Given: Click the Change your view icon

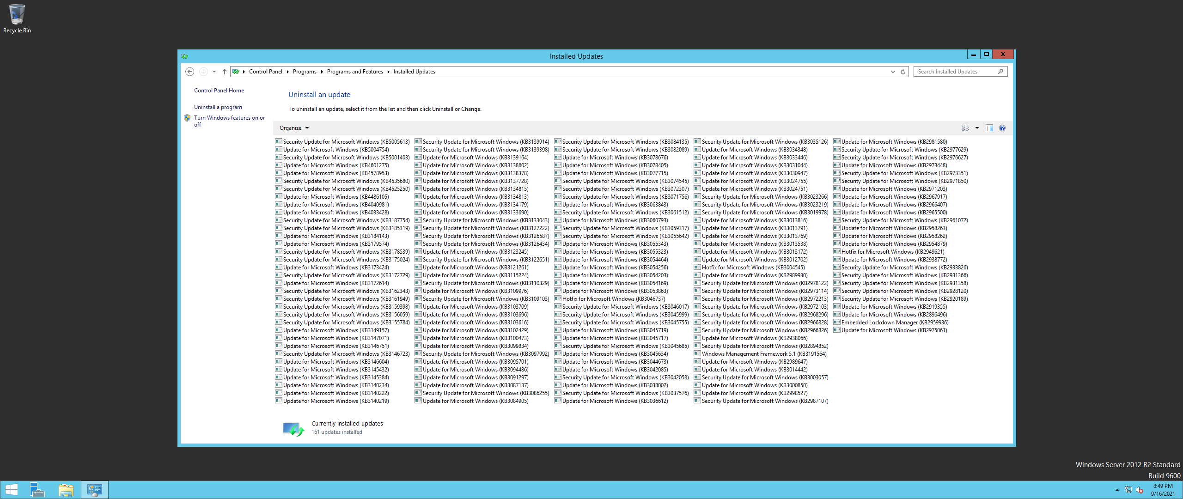Looking at the screenshot, I should pos(966,128).
